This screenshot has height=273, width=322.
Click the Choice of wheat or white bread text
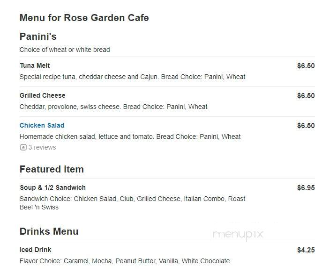click(x=65, y=50)
